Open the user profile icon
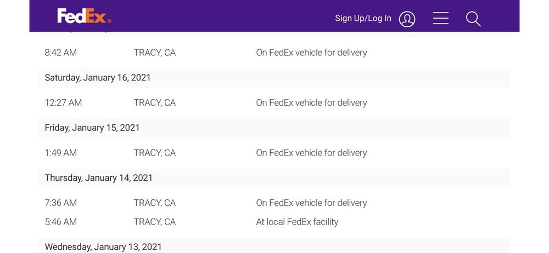The image size is (549, 253). (407, 19)
